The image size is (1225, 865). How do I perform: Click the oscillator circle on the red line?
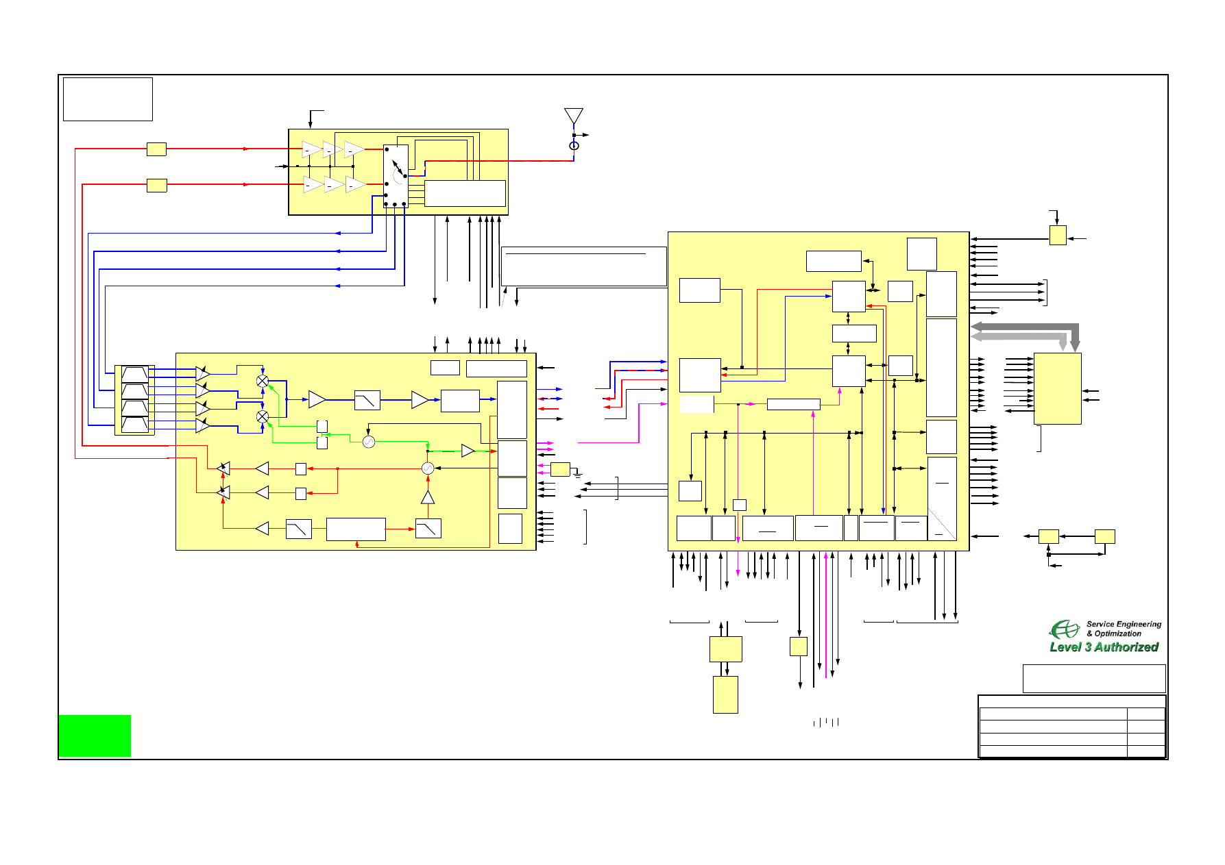(x=427, y=468)
